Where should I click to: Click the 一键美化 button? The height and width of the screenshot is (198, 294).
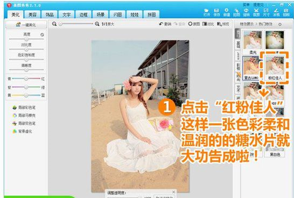[x=26, y=25]
